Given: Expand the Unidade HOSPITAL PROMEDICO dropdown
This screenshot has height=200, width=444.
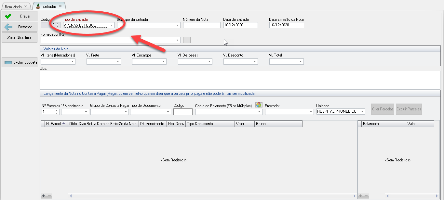Looking at the screenshot, I should [x=362, y=112].
